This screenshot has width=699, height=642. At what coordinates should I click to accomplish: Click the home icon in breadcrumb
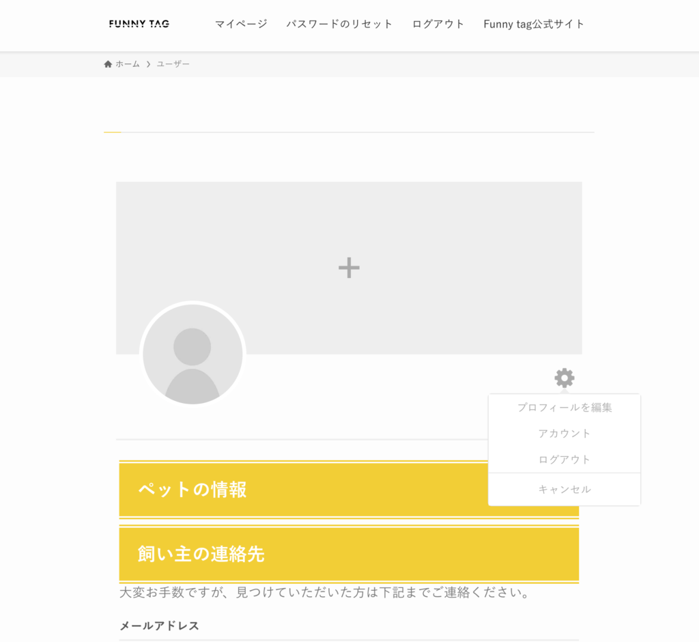[x=108, y=64]
